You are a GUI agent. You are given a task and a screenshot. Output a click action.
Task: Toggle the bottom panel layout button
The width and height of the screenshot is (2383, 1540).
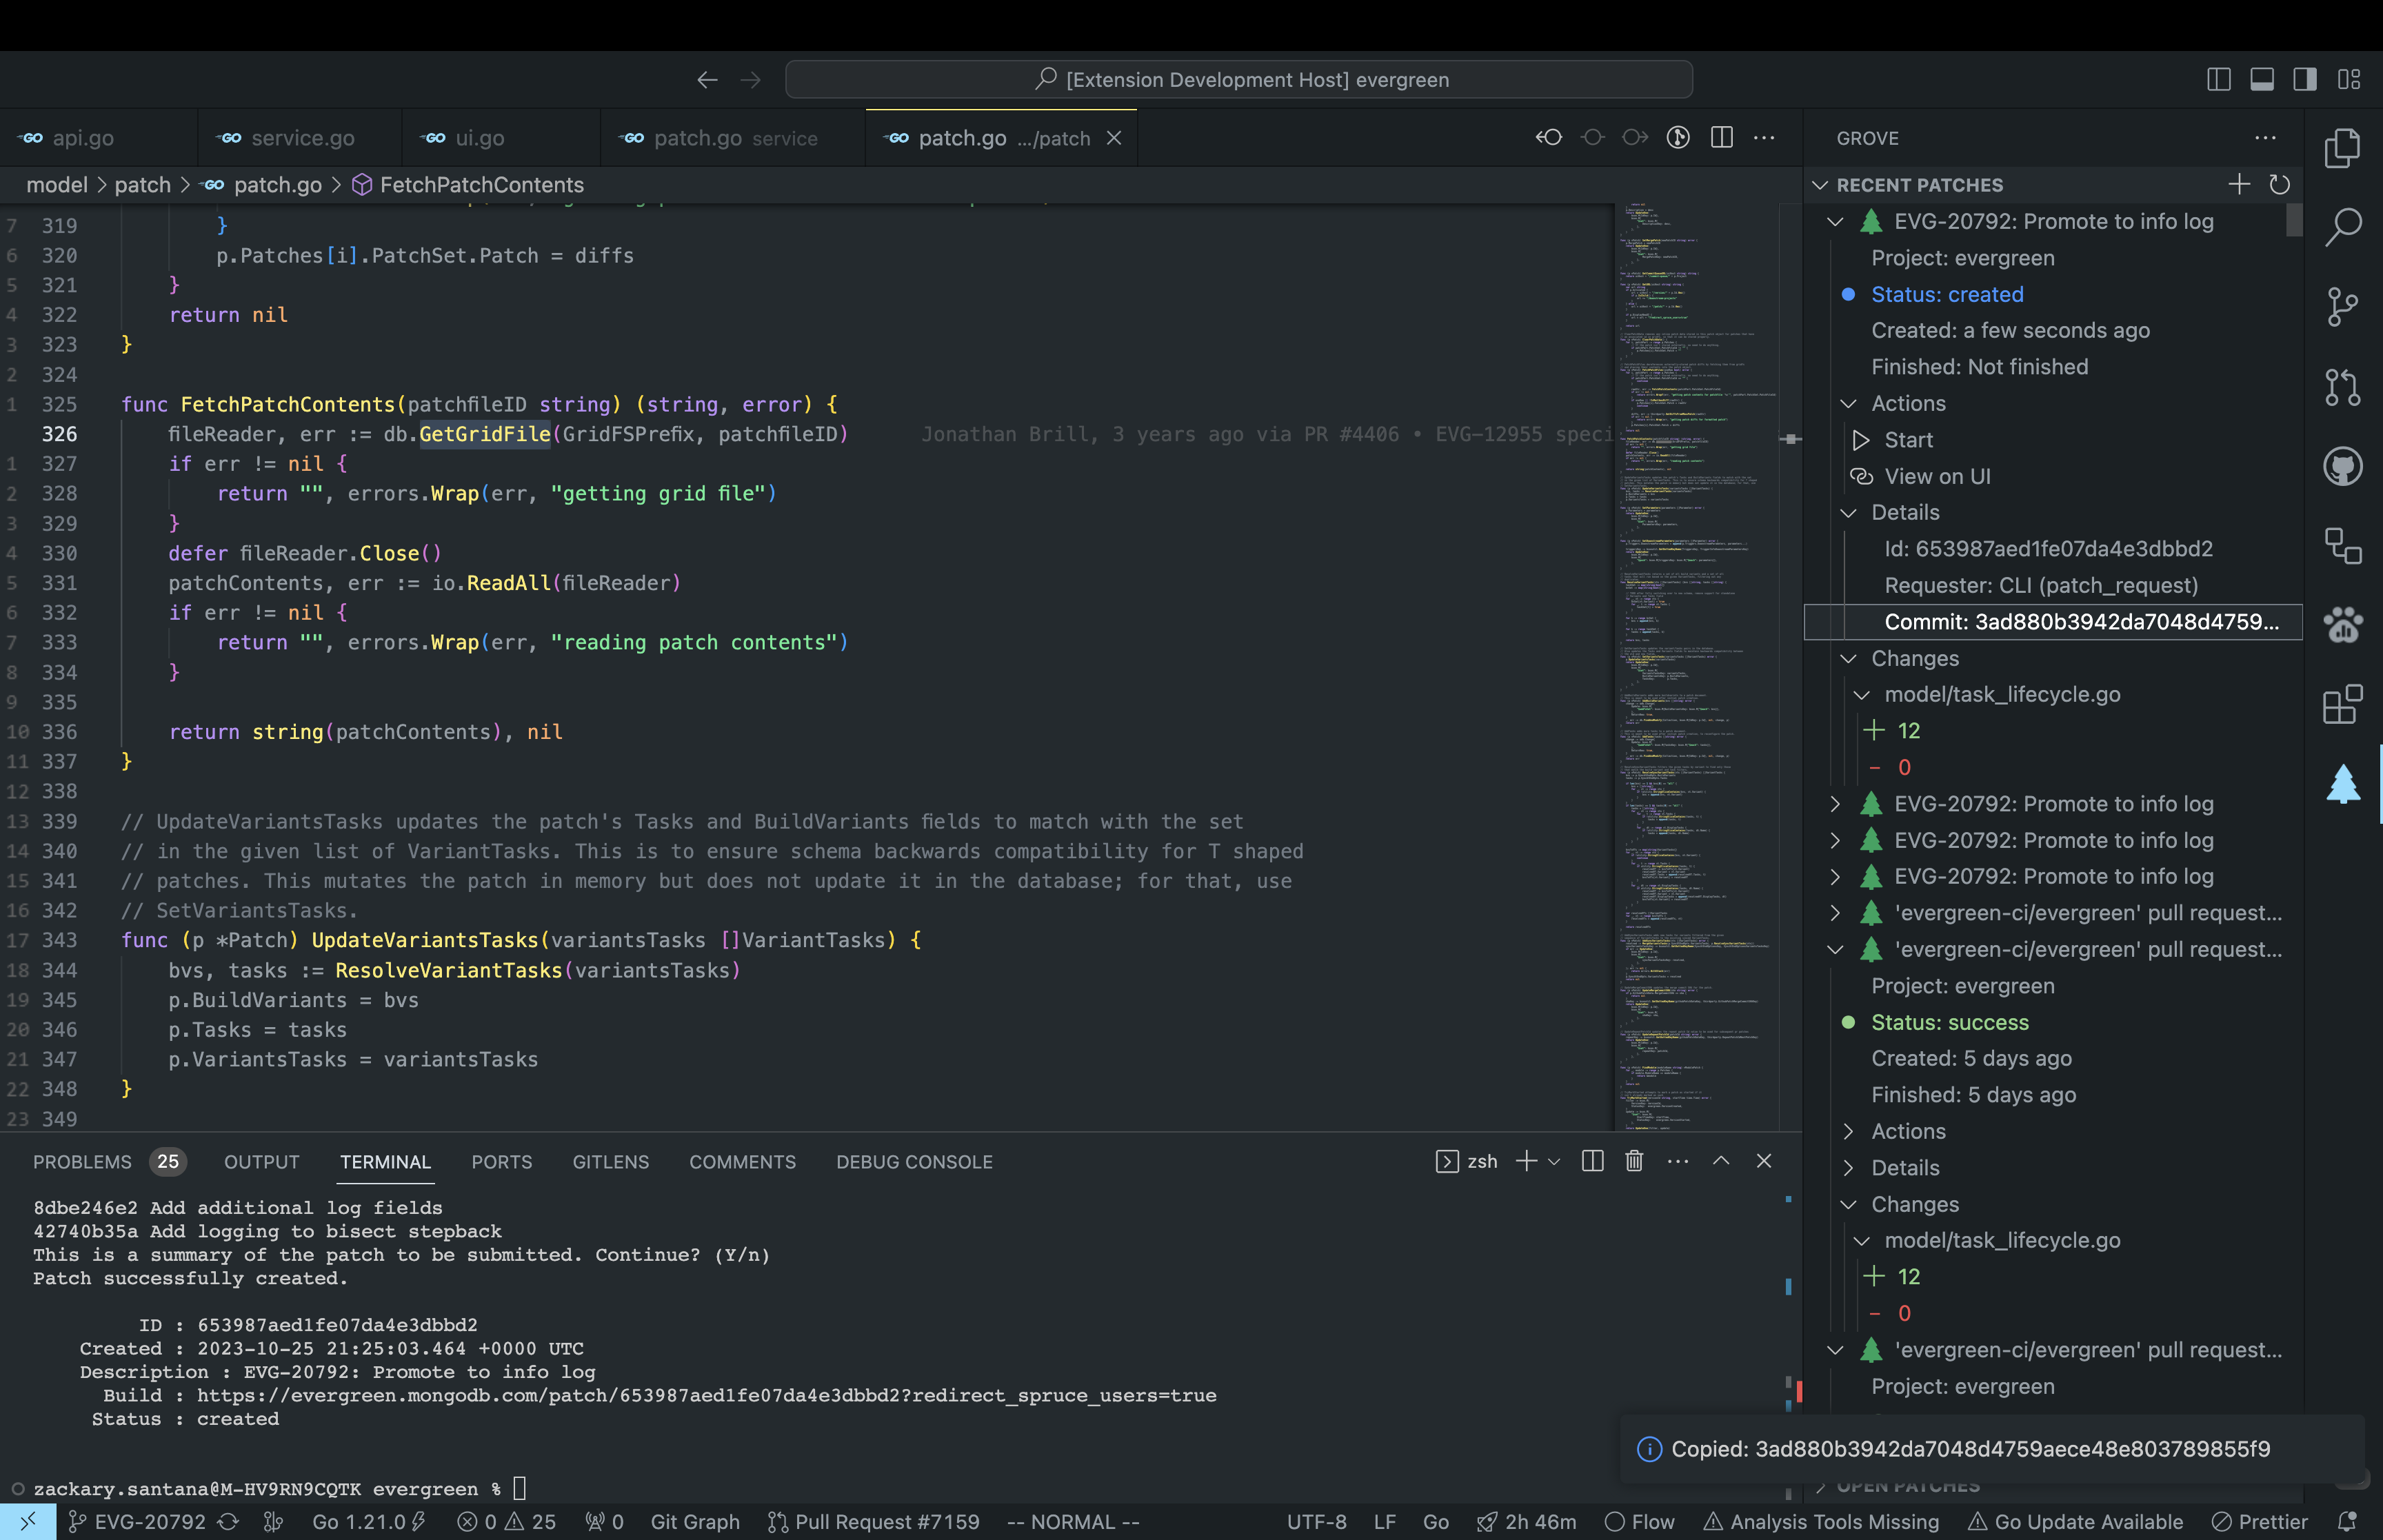coord(2262,80)
